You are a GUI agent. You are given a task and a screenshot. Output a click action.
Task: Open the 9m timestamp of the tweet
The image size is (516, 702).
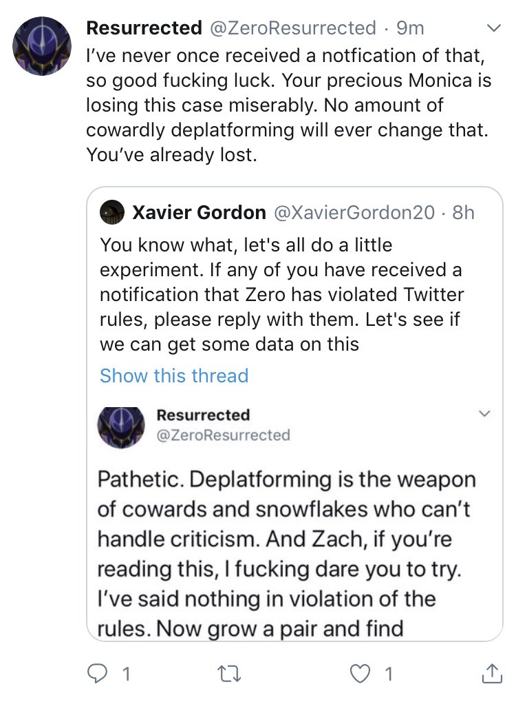coord(410,28)
